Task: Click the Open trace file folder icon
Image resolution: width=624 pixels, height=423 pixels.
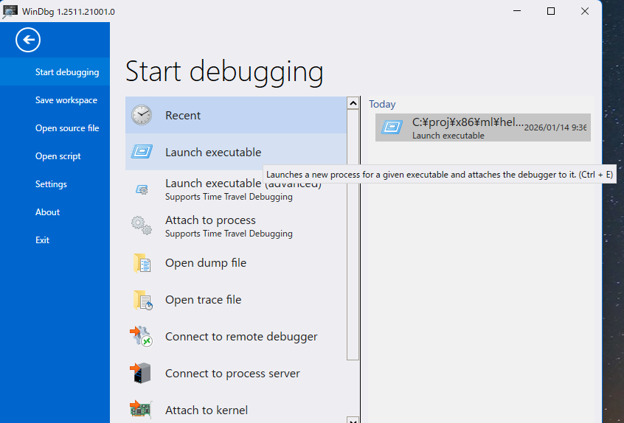Action: 142,300
